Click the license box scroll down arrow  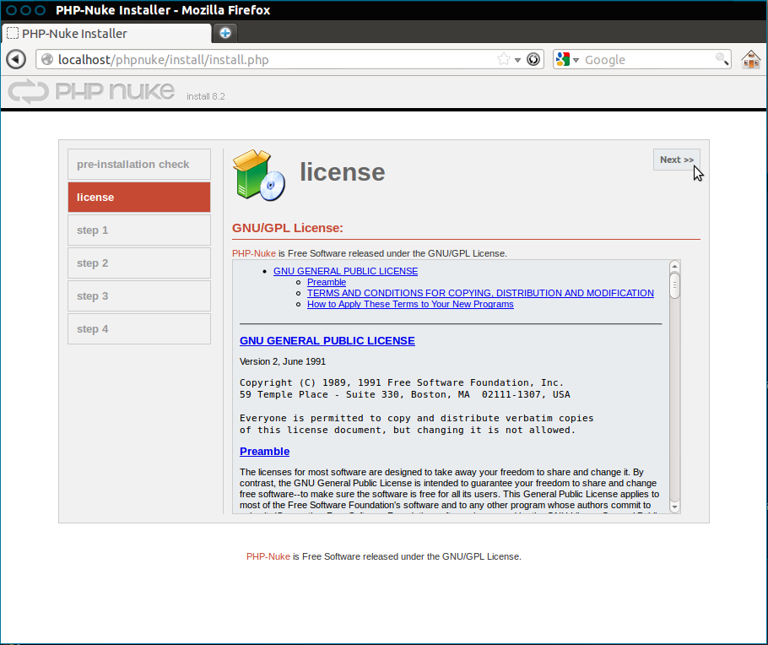pyautogui.click(x=674, y=507)
